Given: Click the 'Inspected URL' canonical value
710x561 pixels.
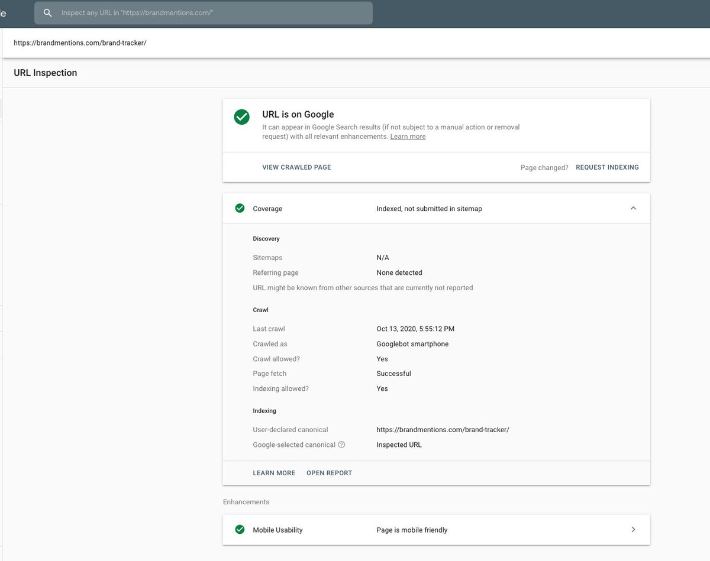Looking at the screenshot, I should tap(399, 445).
